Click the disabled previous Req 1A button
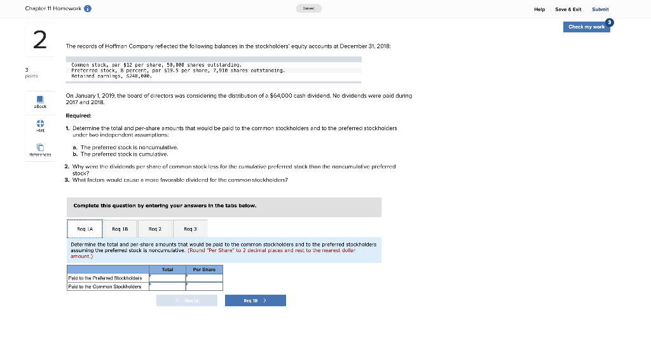 [x=187, y=300]
